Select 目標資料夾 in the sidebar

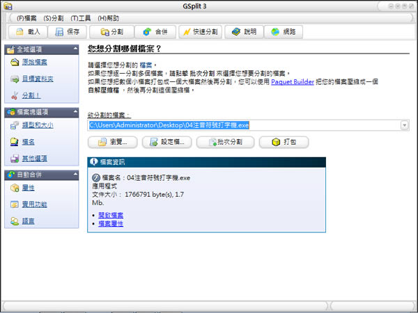(x=38, y=79)
